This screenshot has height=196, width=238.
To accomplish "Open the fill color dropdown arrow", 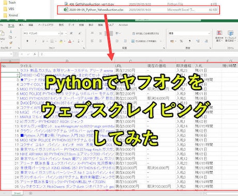I will click(x=65, y=41).
